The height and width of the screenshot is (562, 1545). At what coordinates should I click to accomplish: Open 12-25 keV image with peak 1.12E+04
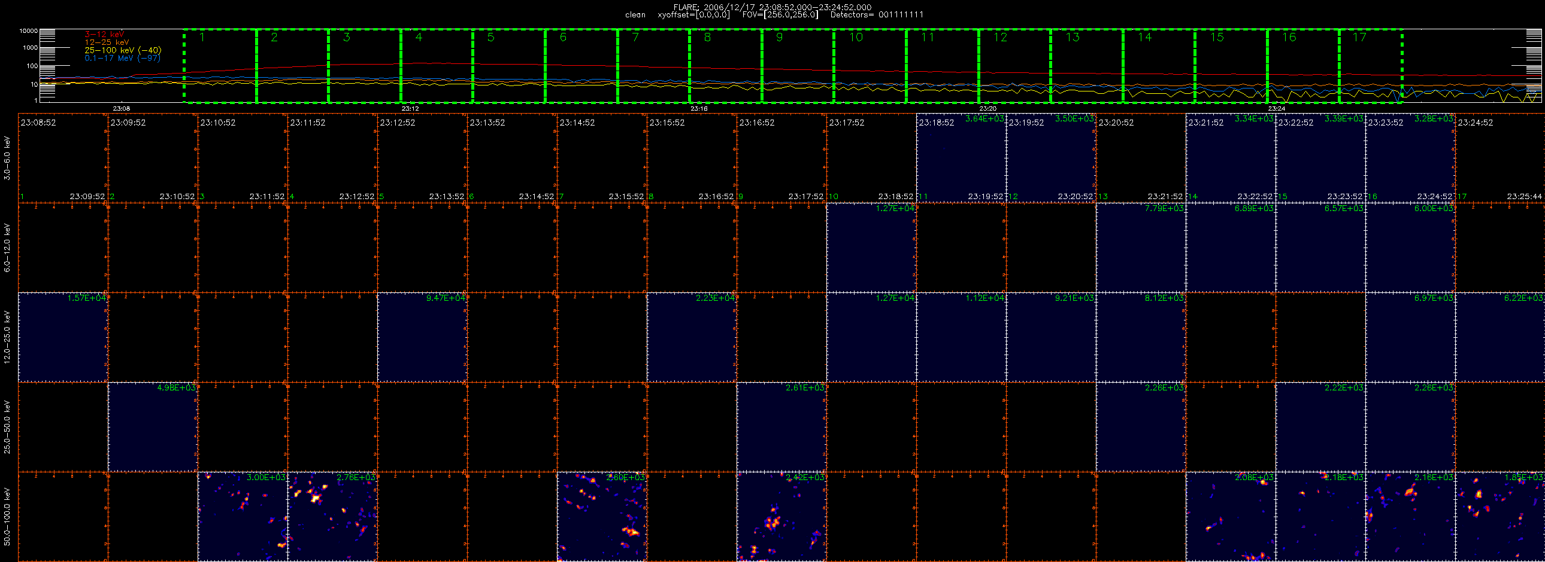961,337
